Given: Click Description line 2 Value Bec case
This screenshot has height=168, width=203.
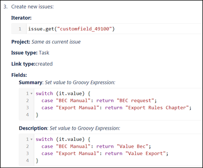Looking at the screenshot, I should pos(96,146).
